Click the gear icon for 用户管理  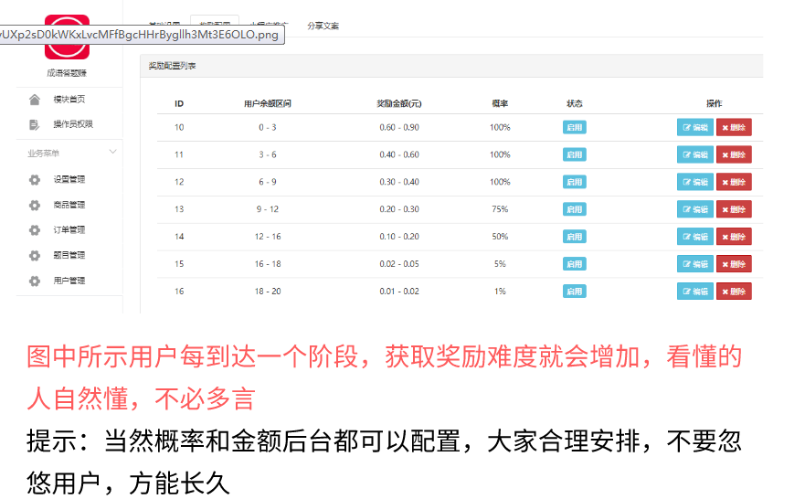click(x=35, y=281)
